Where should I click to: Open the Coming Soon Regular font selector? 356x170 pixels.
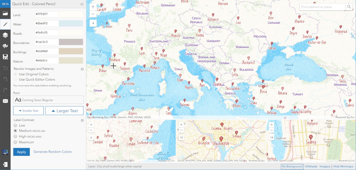pyautogui.click(x=48, y=100)
